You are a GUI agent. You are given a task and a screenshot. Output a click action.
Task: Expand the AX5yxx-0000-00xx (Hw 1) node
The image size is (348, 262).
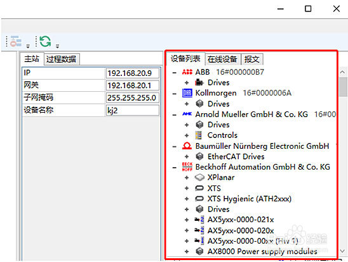187,241
